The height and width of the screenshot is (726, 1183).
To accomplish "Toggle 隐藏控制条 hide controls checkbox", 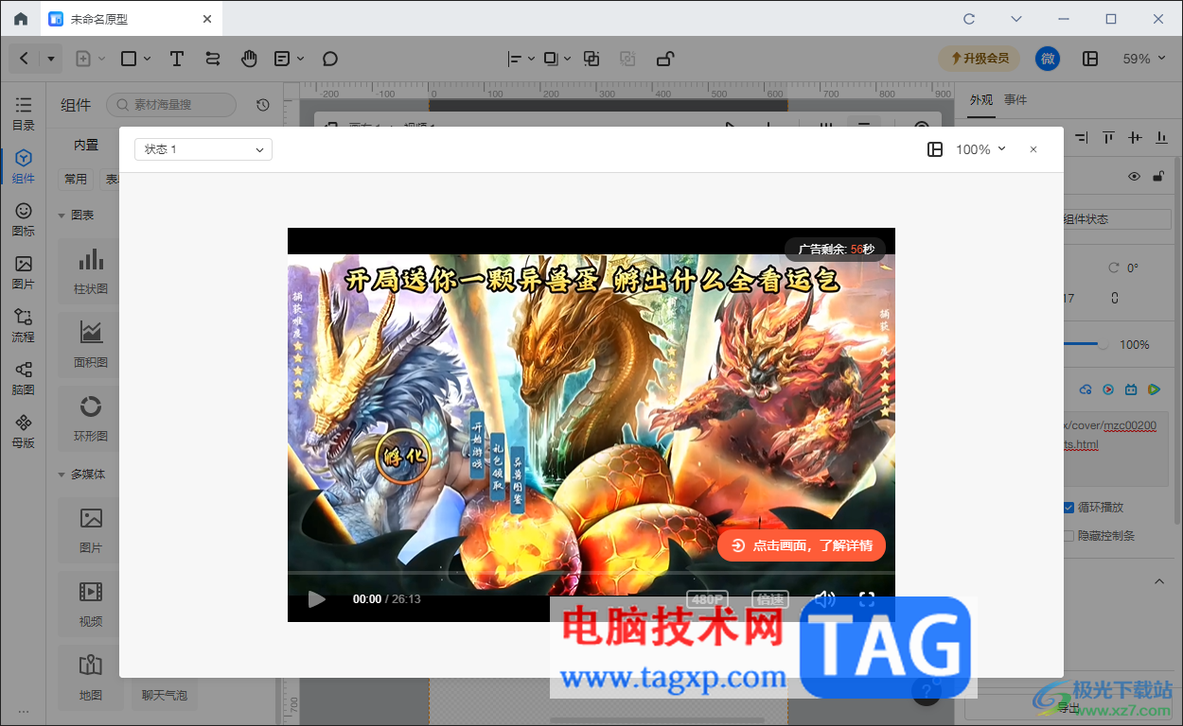I will click(1068, 536).
